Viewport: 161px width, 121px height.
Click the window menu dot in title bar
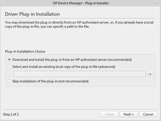coord(3,3)
